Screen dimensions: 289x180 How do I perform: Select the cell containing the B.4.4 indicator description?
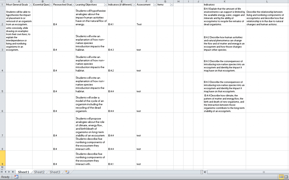(x=224, y=103)
